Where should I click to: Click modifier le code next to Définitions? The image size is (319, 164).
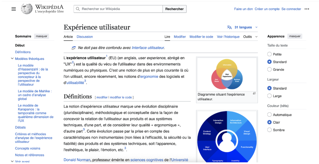pyautogui.click(x=121, y=98)
